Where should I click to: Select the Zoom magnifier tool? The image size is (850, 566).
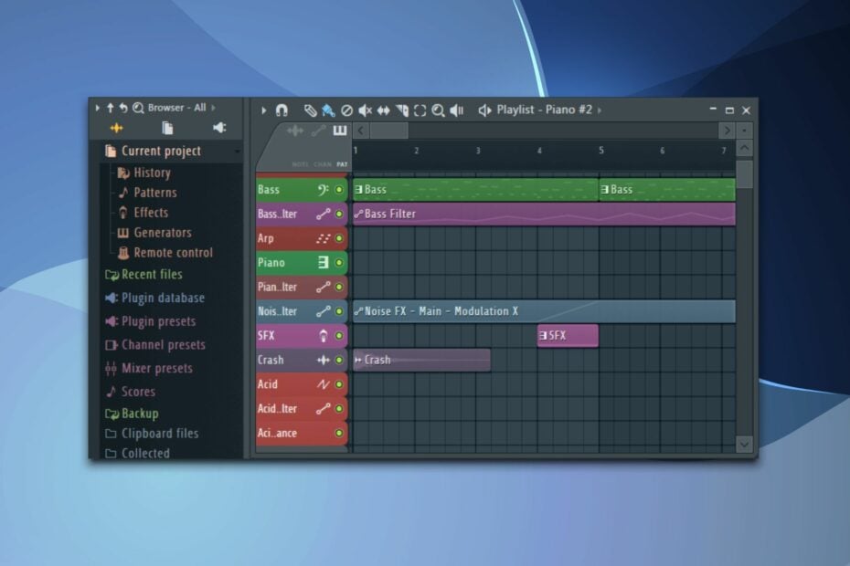tap(437, 110)
